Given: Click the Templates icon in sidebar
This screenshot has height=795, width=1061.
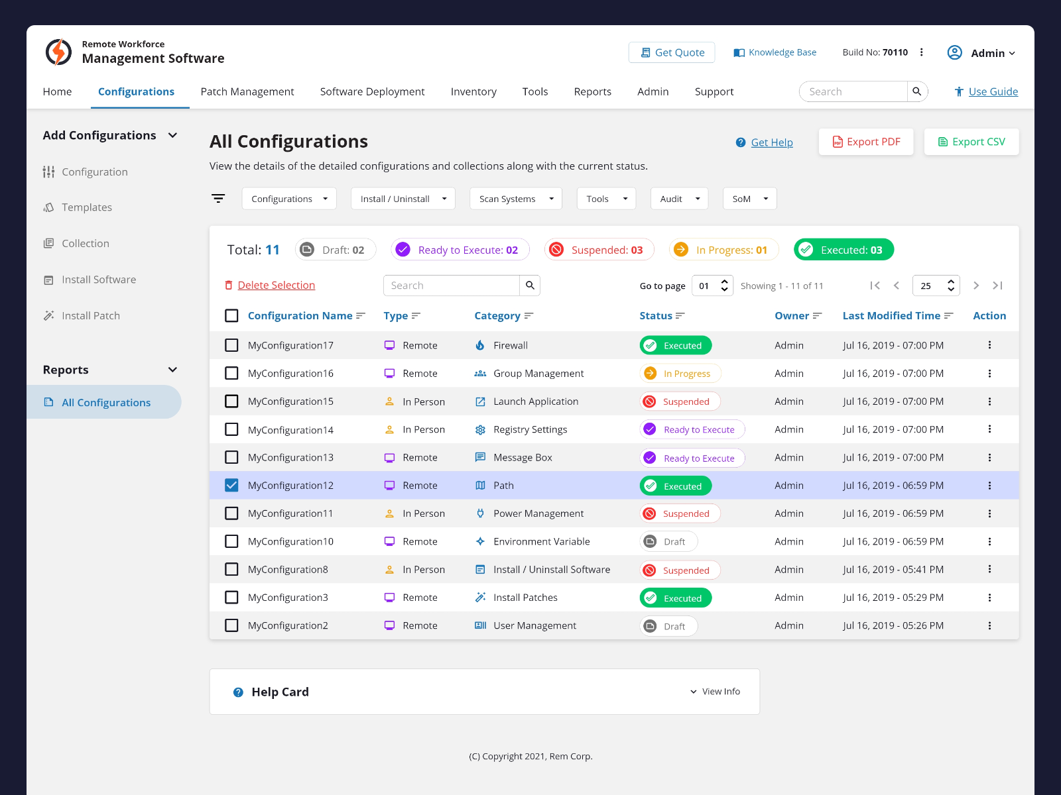Looking at the screenshot, I should click(x=49, y=207).
